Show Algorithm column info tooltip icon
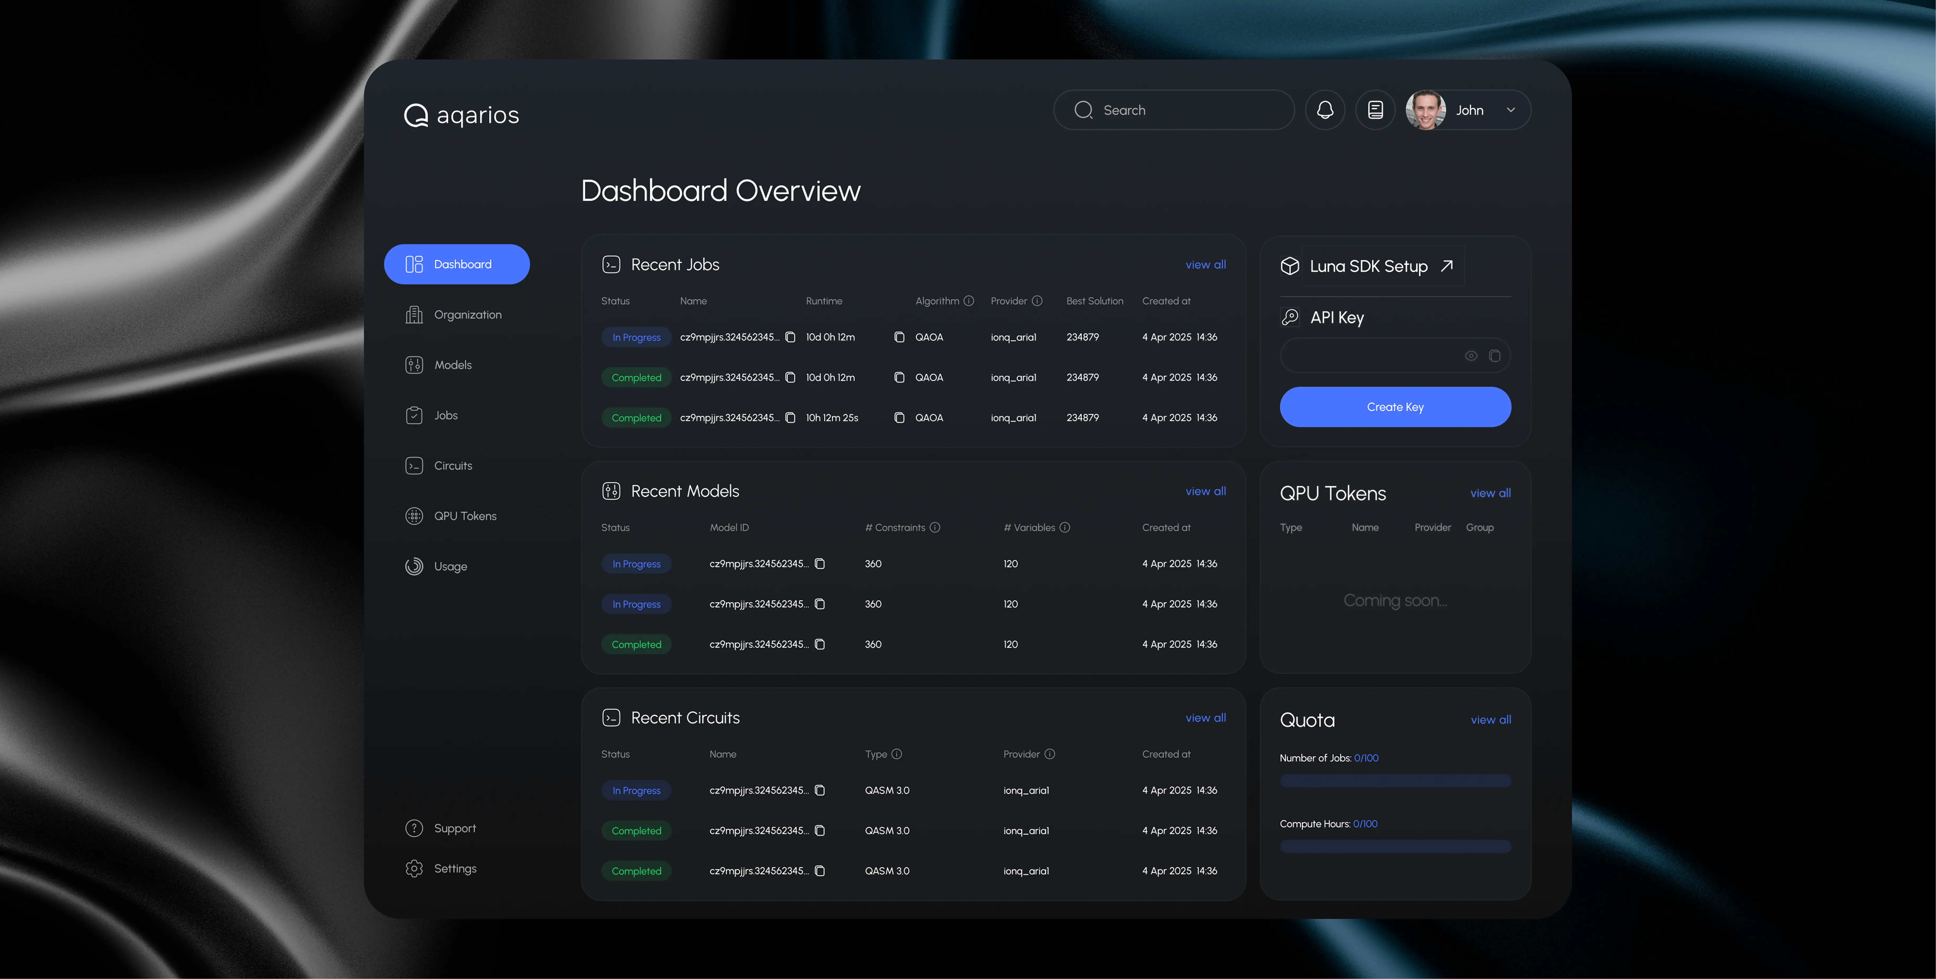The width and height of the screenshot is (1936, 979). coord(969,301)
